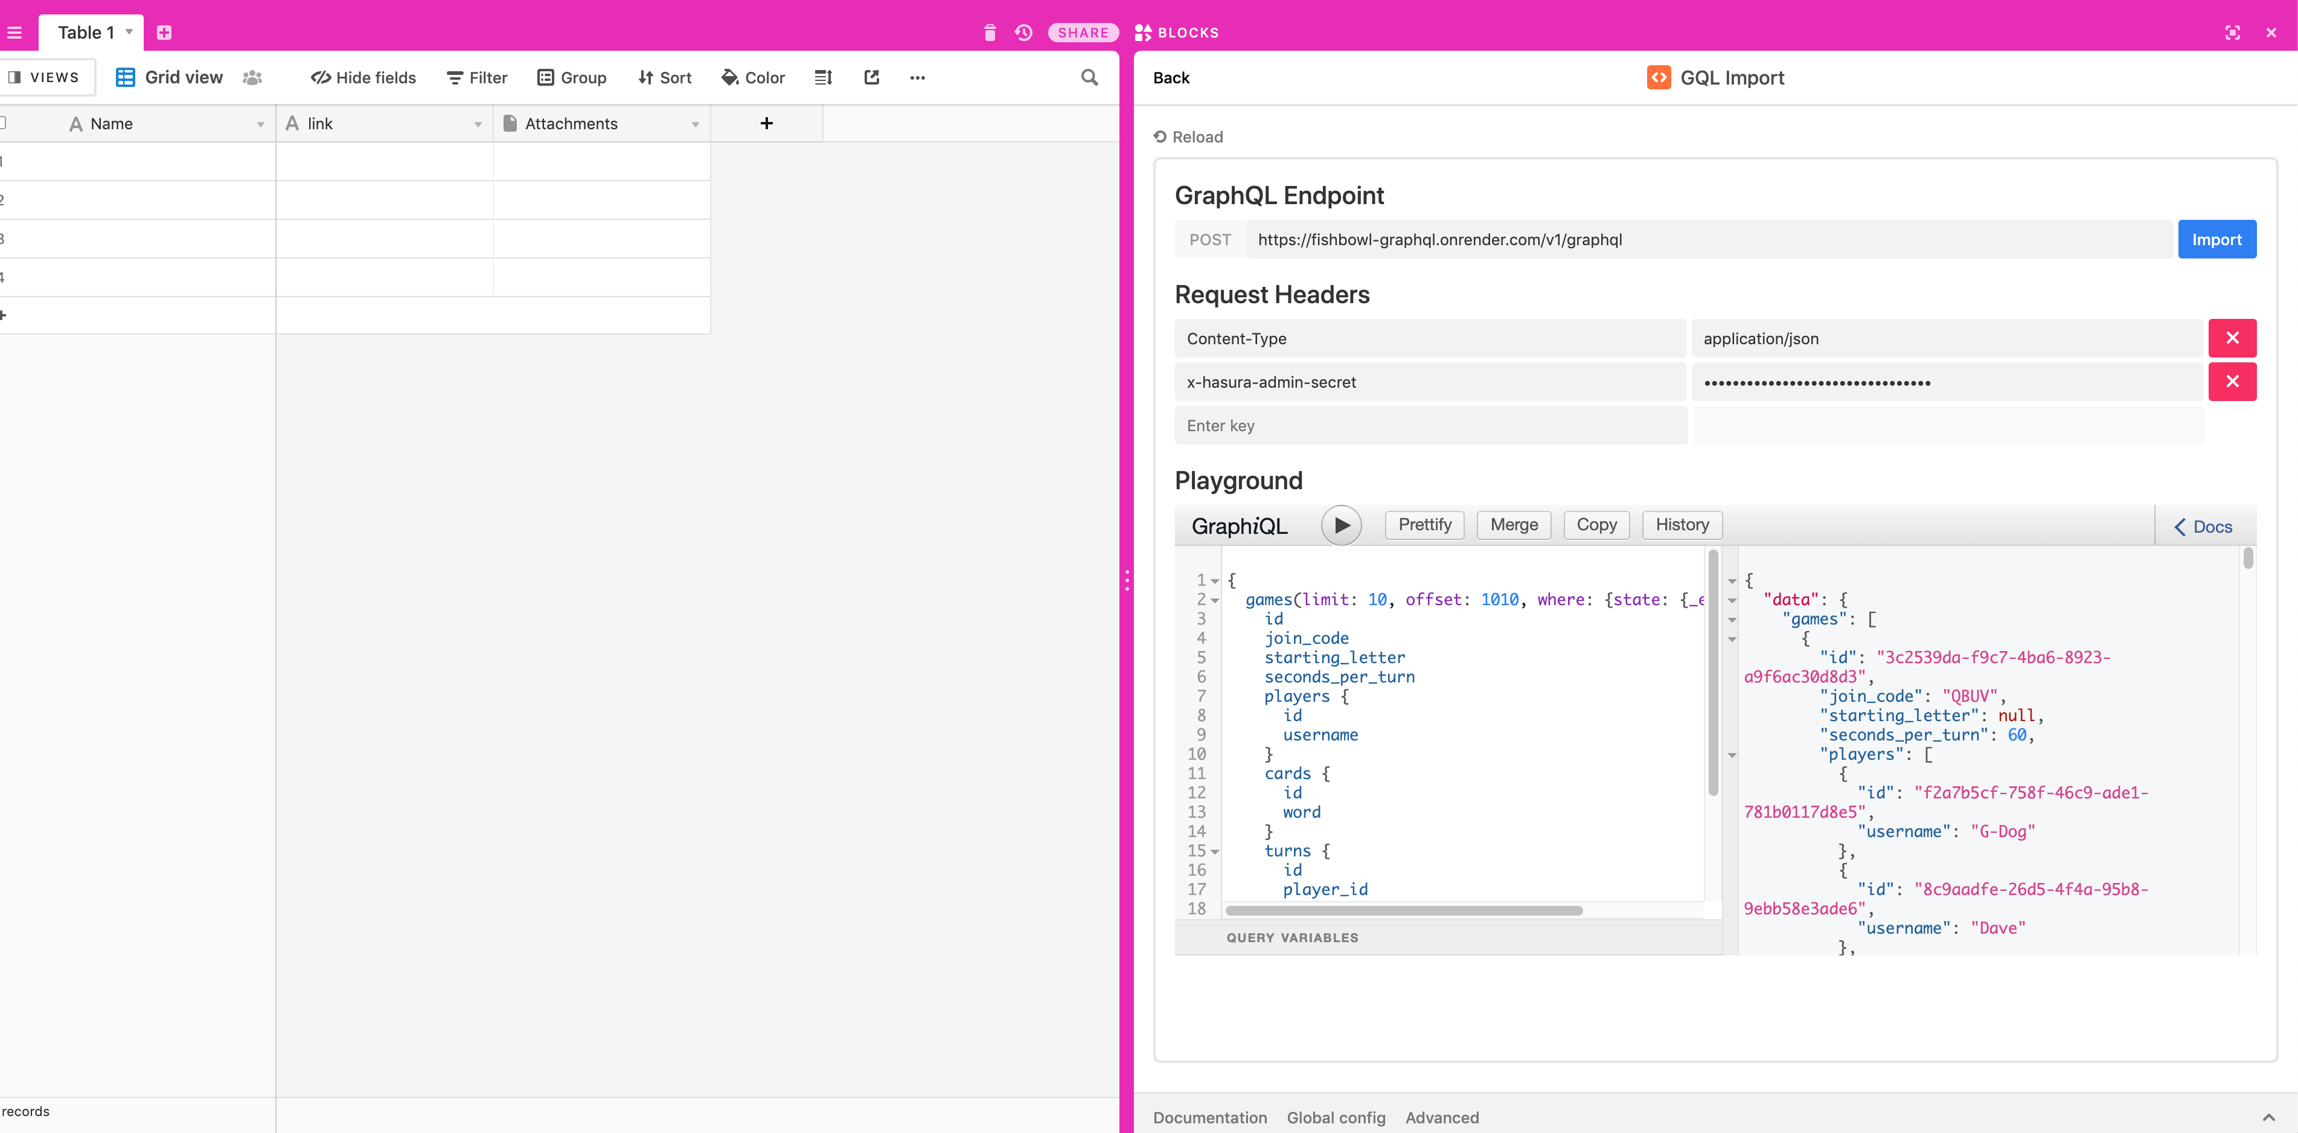Click the add table plus icon
The height and width of the screenshot is (1133, 2298).
click(x=164, y=33)
